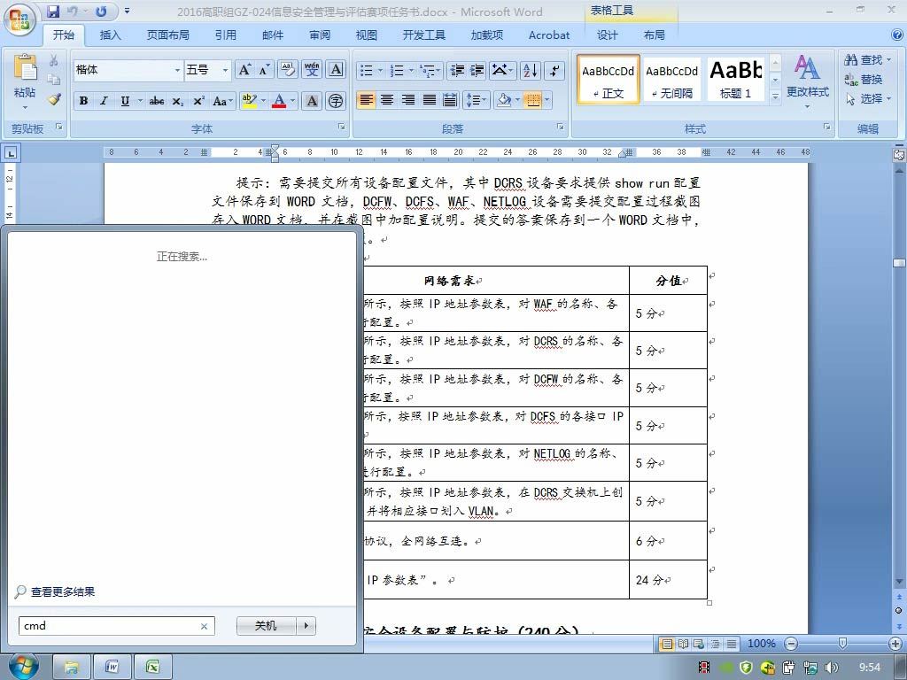Toggle left alignment button
The width and height of the screenshot is (907, 680).
point(366,100)
